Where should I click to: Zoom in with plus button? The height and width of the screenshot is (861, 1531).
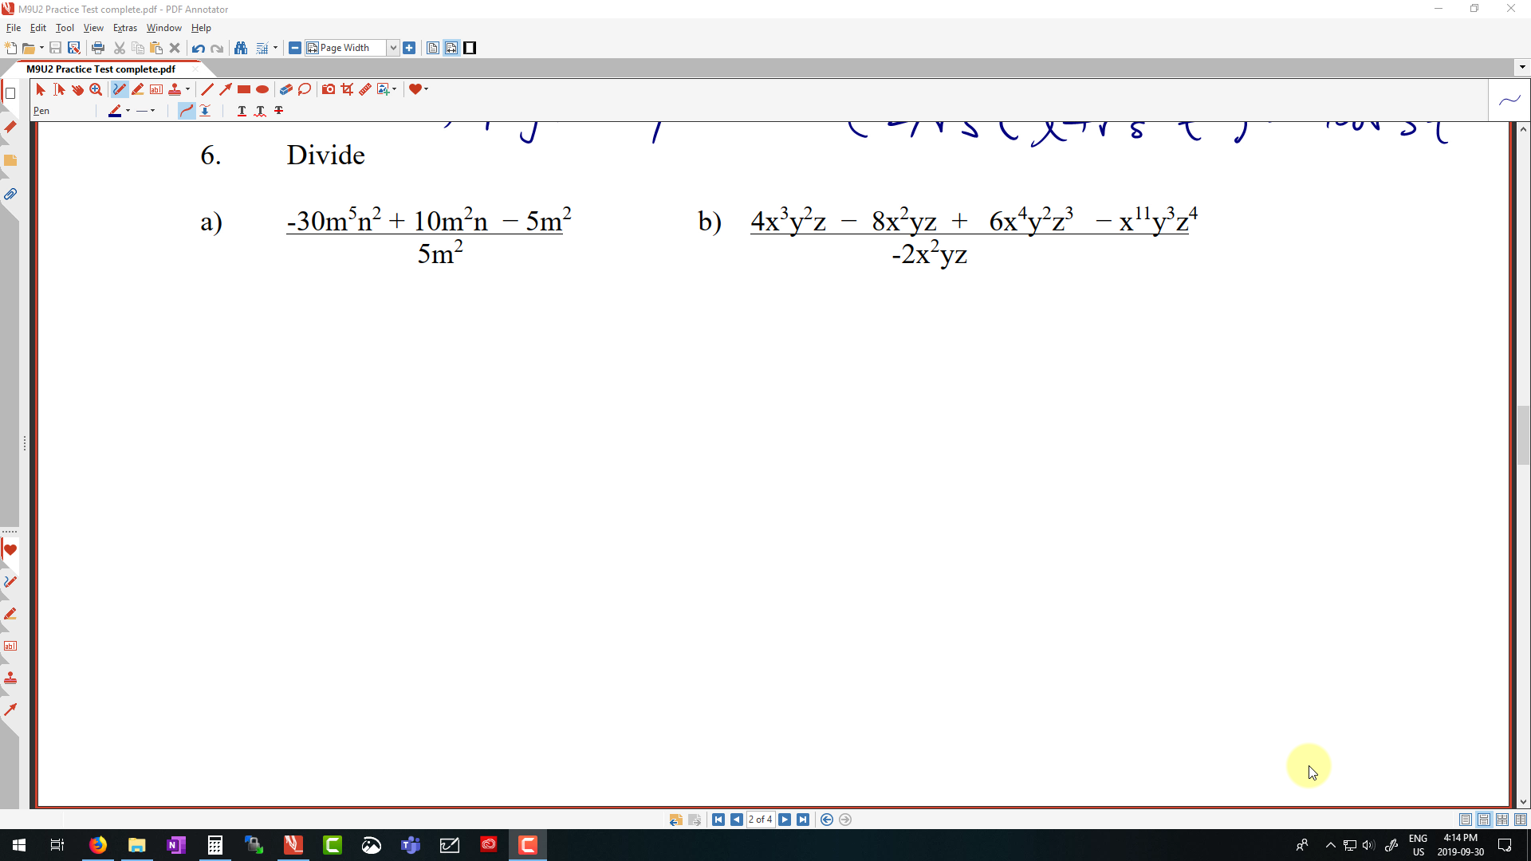[409, 48]
